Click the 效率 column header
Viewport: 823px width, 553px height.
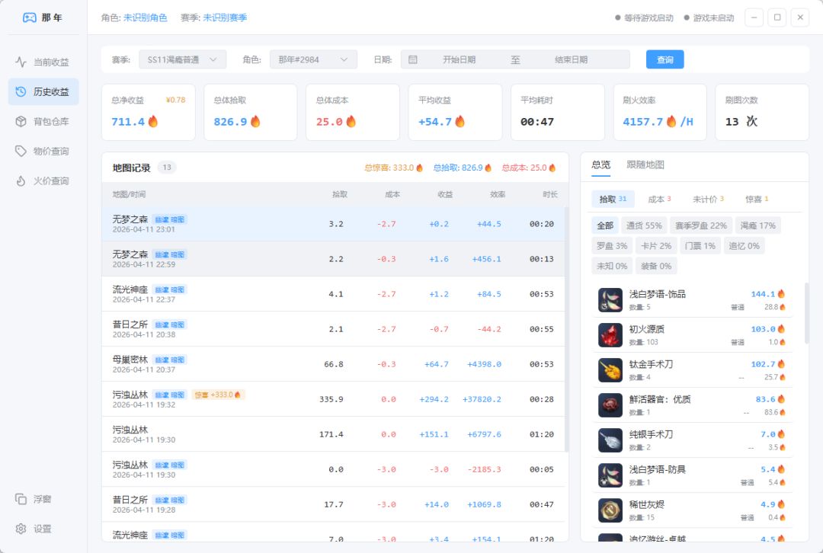coord(497,195)
